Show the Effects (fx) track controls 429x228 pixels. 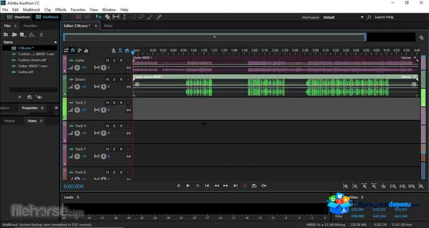coord(73,50)
